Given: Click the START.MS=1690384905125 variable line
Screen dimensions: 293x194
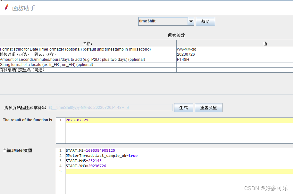Looking at the screenshot, I should coord(90,150).
